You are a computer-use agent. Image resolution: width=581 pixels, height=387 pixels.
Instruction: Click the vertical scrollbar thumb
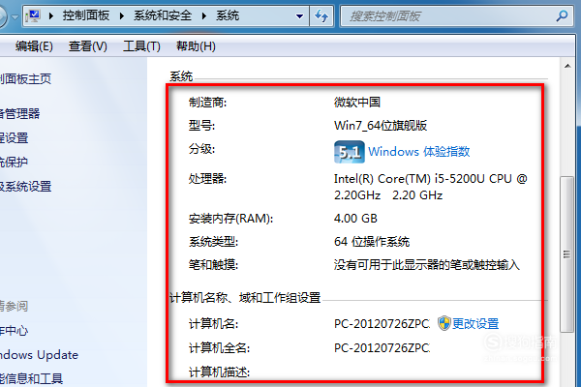coord(566,254)
